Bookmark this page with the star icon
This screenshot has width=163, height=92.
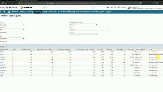[140, 3]
